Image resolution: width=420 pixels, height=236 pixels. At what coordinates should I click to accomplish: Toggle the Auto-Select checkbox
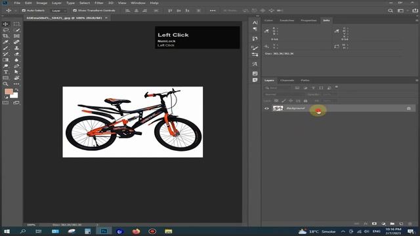24,10
